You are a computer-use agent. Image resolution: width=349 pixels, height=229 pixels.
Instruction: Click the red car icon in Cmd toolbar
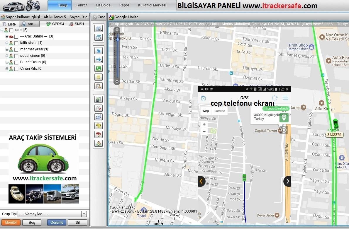point(98,134)
